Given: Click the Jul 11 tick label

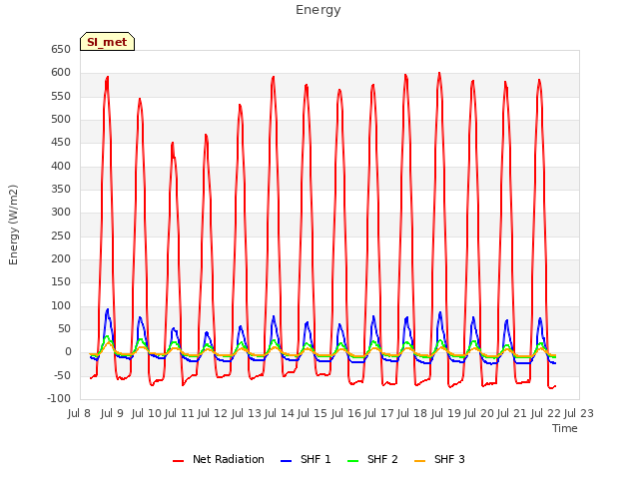Looking at the screenshot, I should point(180,413).
